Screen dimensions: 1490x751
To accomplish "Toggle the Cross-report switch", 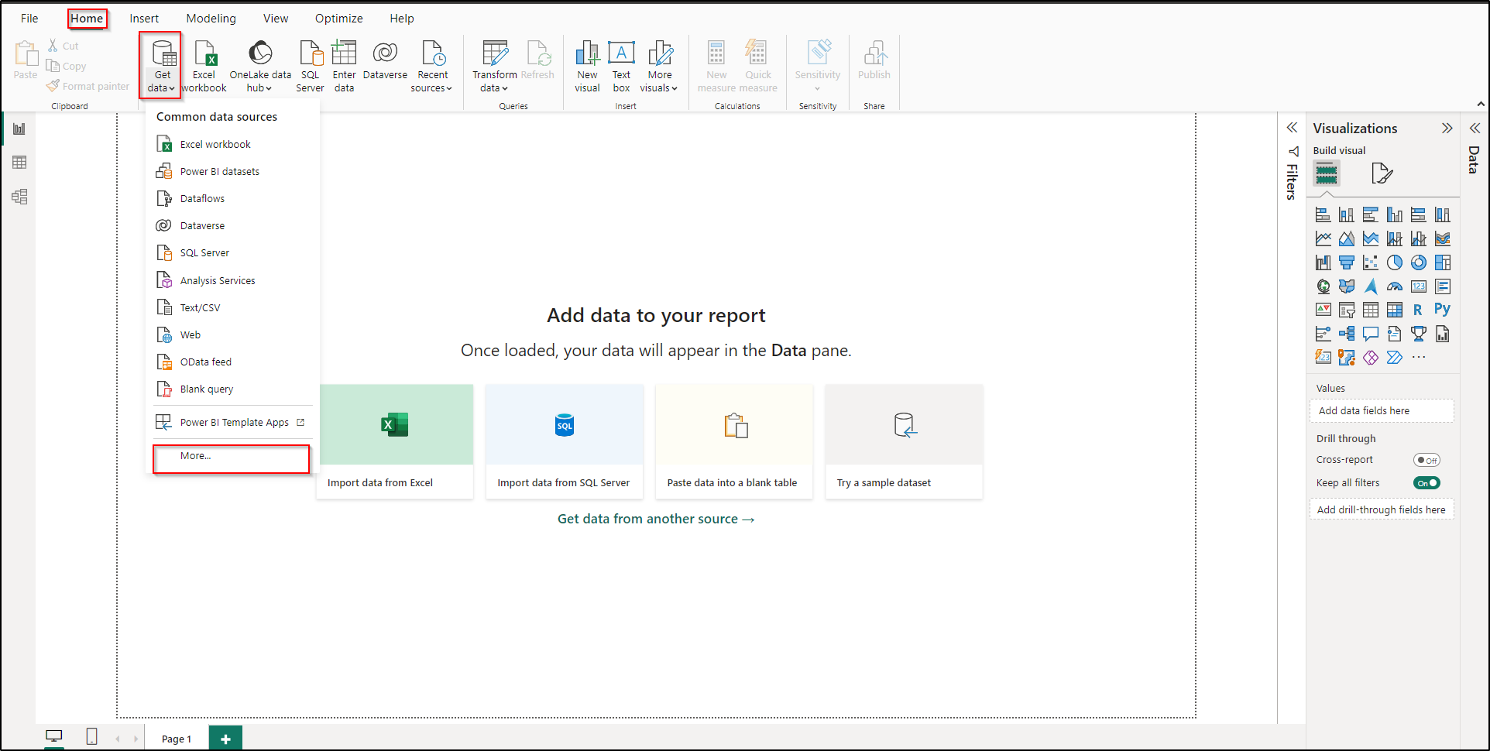I will tap(1426, 460).
